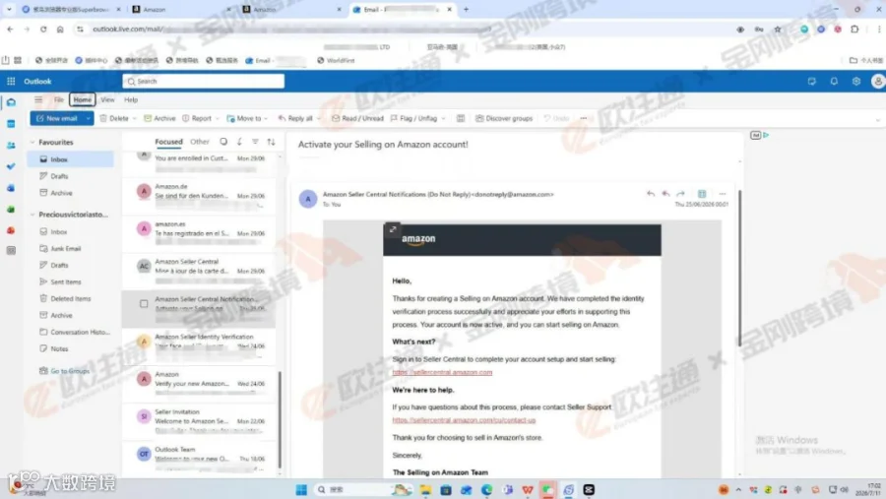Change sort order with arrows icon

pos(272,142)
